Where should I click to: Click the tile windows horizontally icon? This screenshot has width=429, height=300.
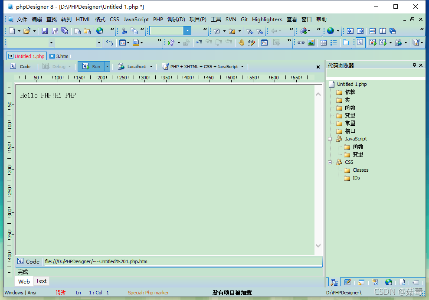(372, 31)
